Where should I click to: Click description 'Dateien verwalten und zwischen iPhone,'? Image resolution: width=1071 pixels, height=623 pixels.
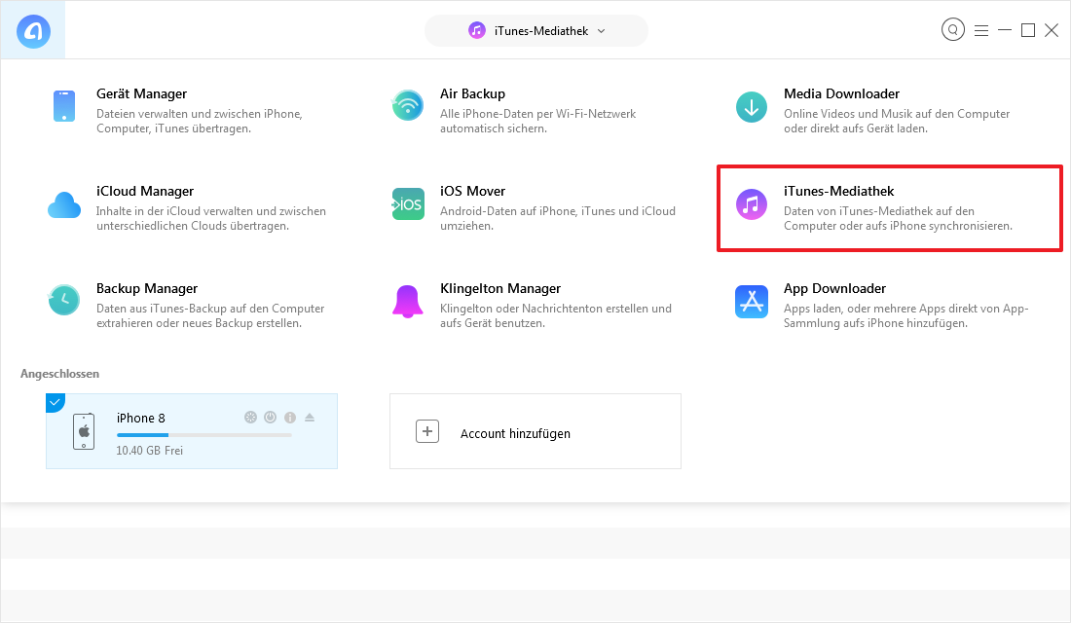200,113
